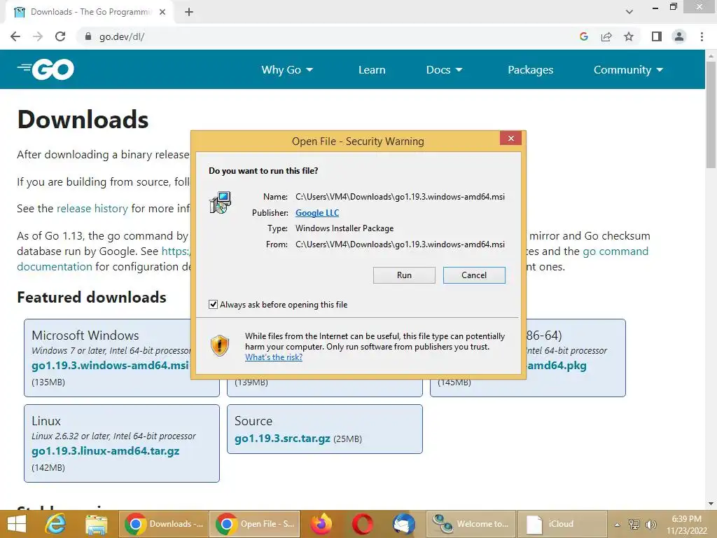Go back to previous page
The image size is (717, 538).
point(15,36)
